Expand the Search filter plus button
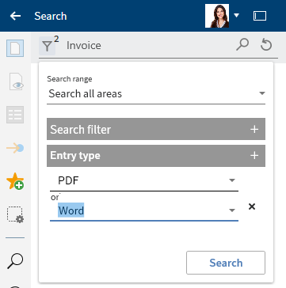The image size is (286, 288). coord(254,129)
